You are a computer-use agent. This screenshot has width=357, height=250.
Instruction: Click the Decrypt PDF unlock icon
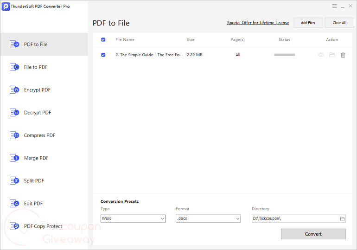[x=14, y=113]
